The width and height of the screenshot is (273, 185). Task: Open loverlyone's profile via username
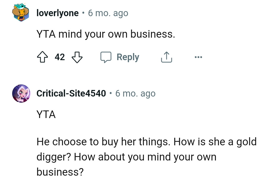click(57, 13)
